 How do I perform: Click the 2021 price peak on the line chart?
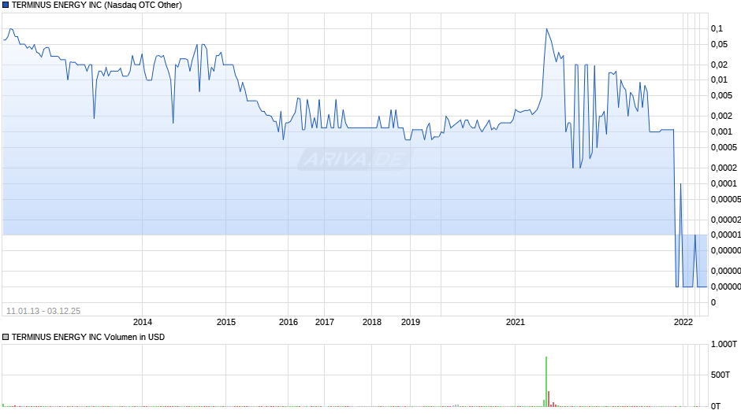(547, 29)
